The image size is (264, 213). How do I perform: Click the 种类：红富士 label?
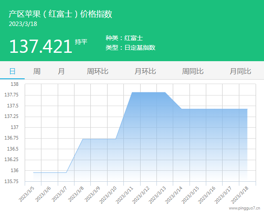[124, 38]
